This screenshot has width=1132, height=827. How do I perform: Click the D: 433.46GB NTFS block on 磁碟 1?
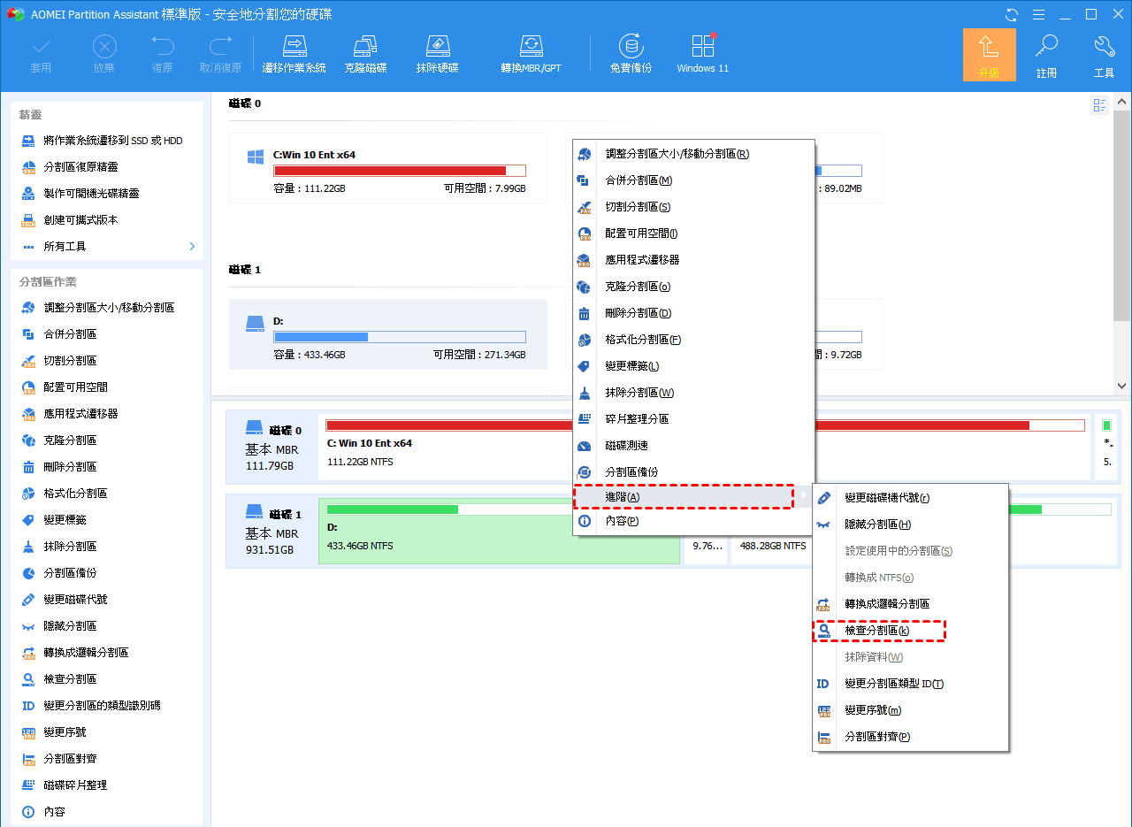tap(499, 531)
